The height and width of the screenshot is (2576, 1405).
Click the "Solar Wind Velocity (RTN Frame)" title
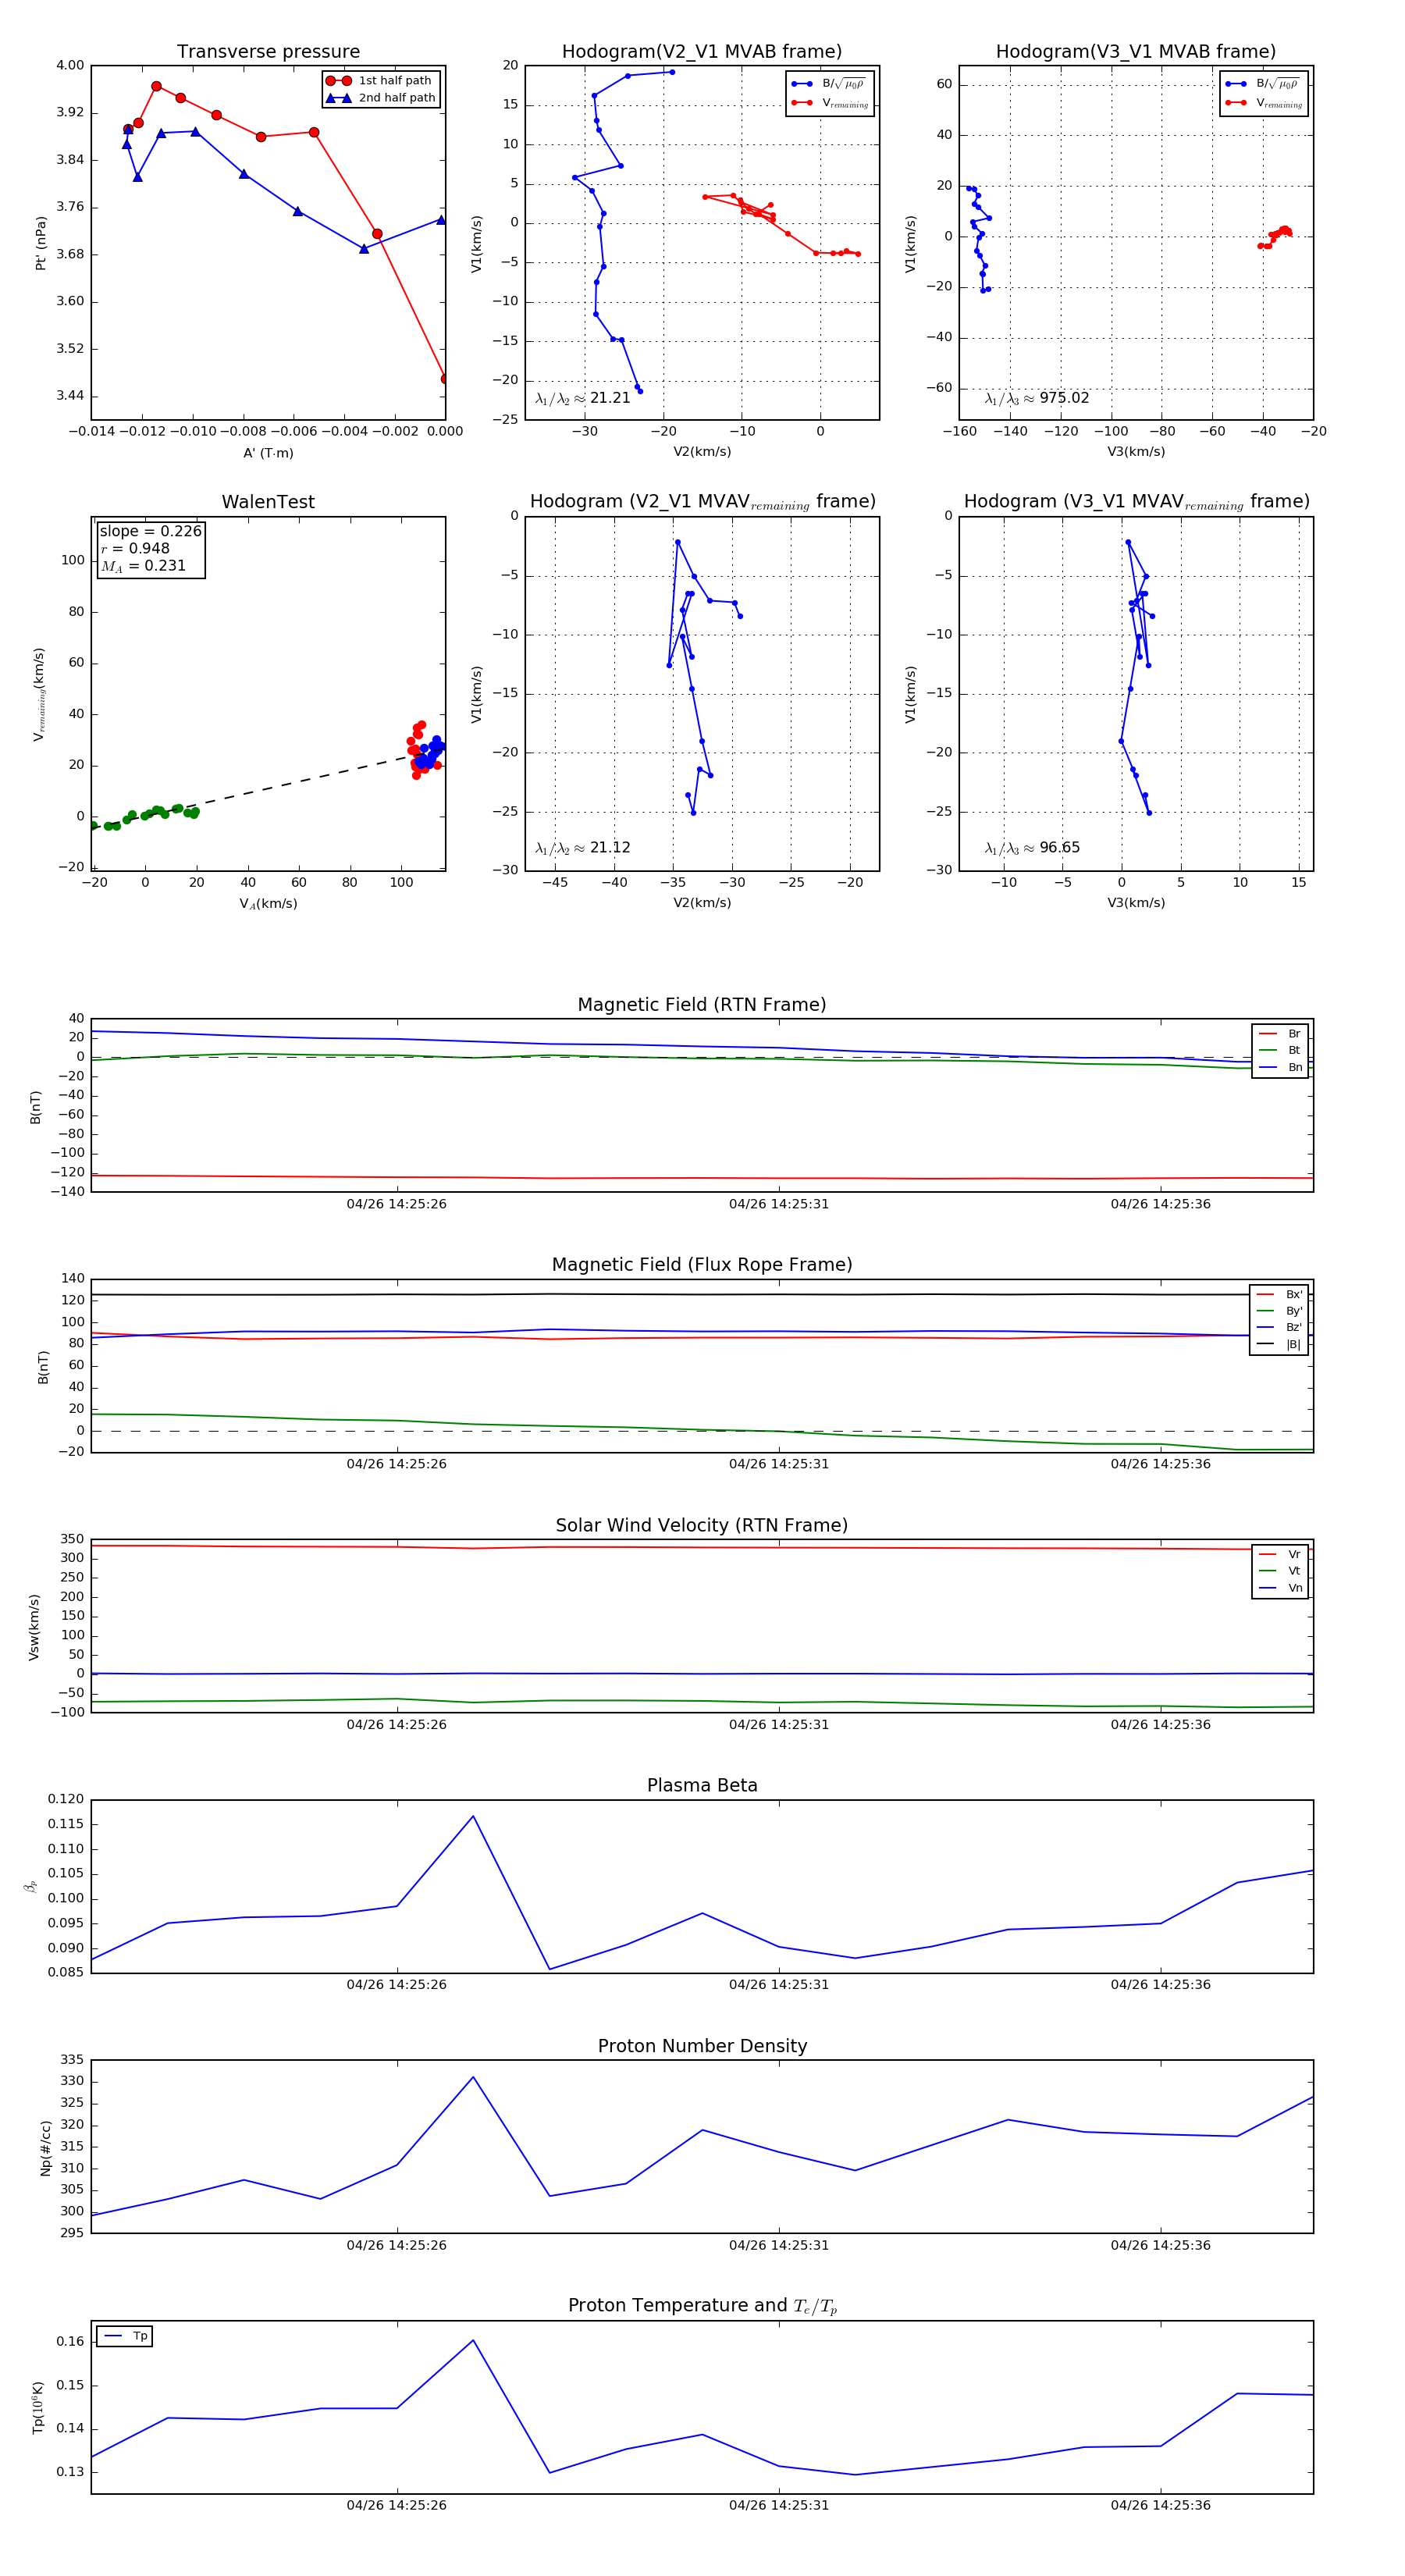pos(702,1526)
